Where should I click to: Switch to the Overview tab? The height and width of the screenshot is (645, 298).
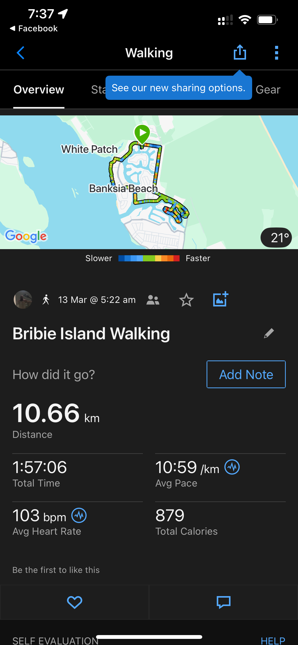click(x=39, y=90)
